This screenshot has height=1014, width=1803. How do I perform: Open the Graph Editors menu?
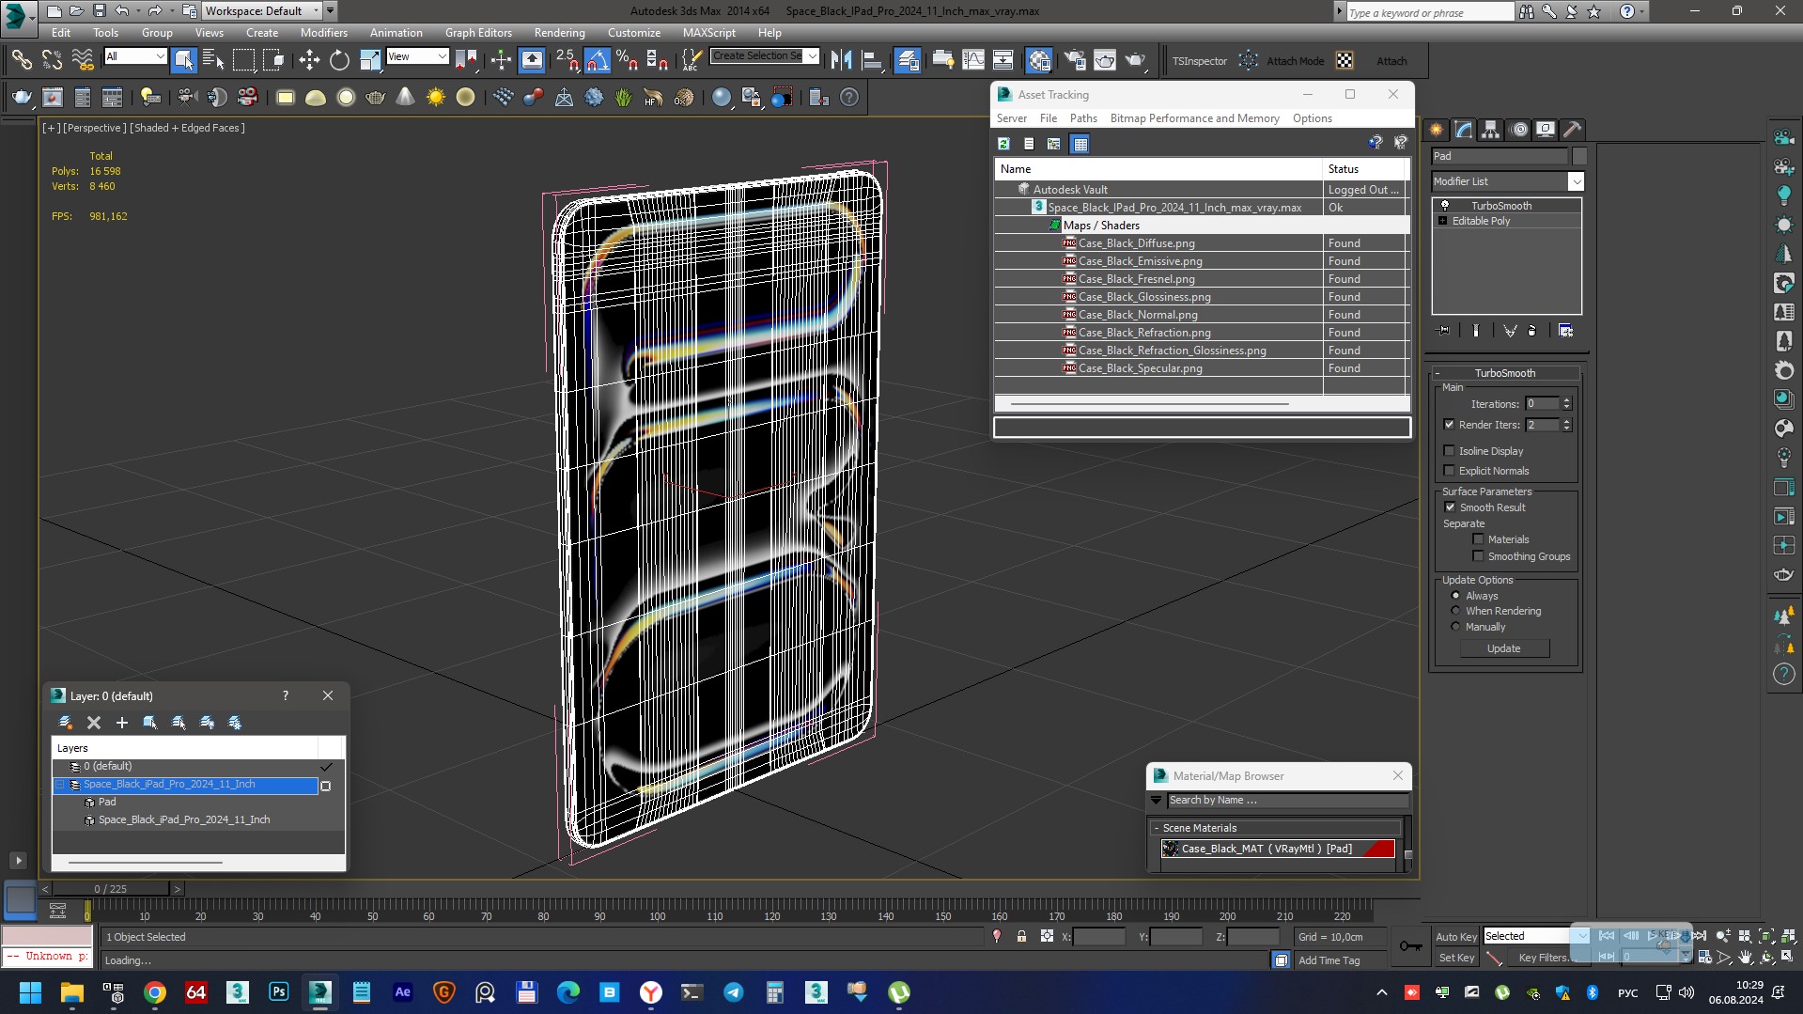coord(478,32)
